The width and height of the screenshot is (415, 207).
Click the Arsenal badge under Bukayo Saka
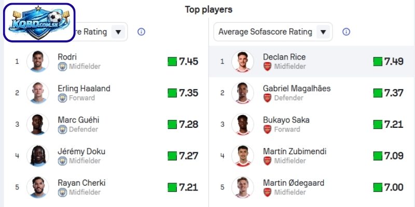pos(268,129)
